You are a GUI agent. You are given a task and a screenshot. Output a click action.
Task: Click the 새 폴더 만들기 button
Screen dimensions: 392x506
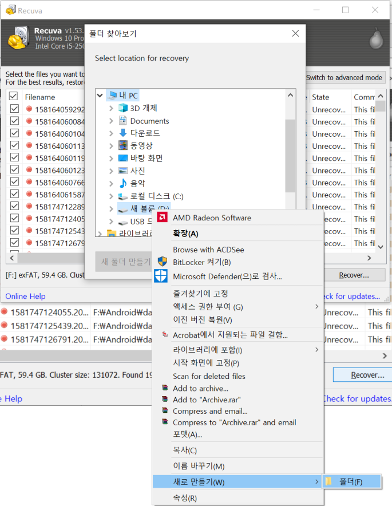[x=124, y=262]
